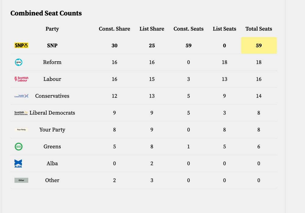This screenshot has width=305, height=213.
Task: Select the Scottish Labour rose logo
Action: pos(21,79)
